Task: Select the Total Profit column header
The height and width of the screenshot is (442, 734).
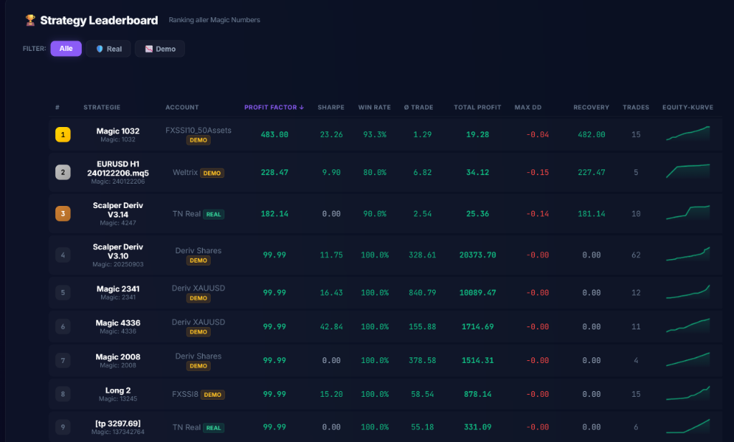Action: [x=477, y=107]
